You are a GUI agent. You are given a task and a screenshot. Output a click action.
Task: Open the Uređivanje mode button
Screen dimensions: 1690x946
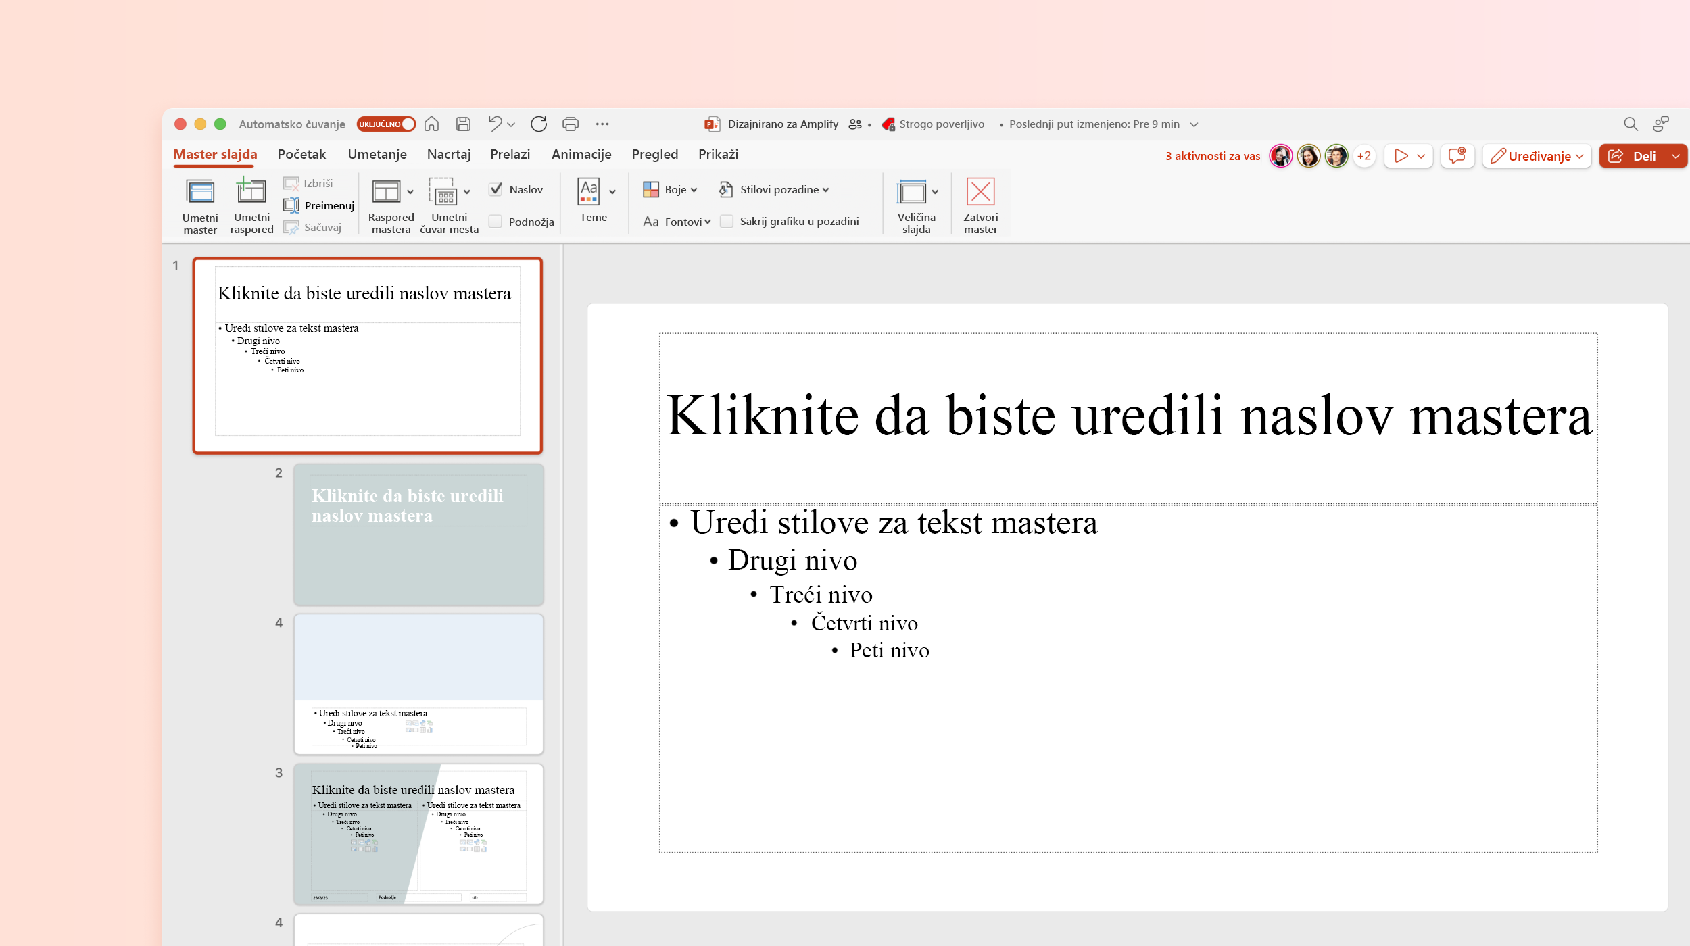tap(1537, 156)
